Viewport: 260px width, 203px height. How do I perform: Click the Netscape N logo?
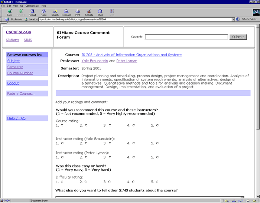256,12
